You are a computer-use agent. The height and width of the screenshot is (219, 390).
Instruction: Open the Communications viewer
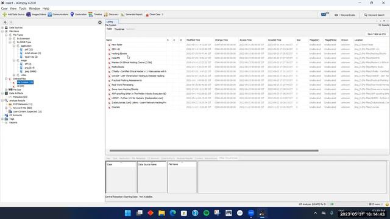click(58, 15)
